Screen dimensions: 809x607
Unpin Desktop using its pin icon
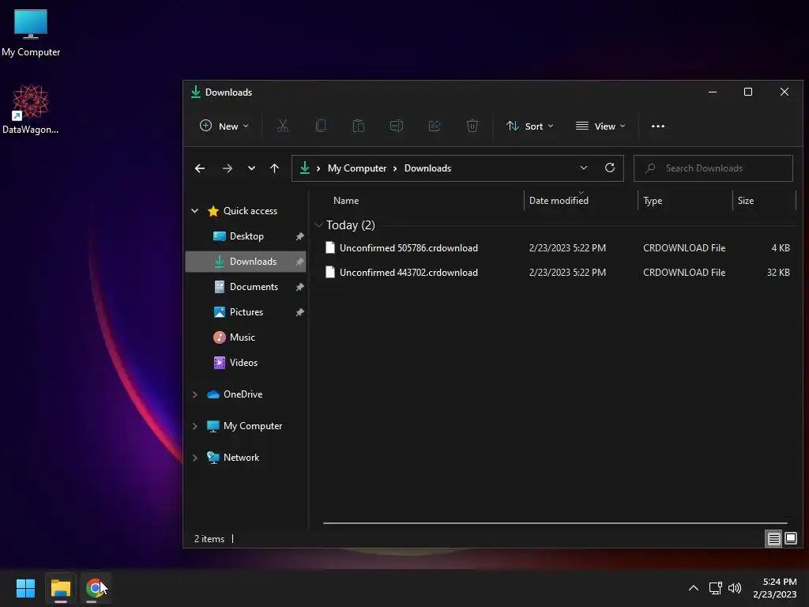[x=299, y=236]
